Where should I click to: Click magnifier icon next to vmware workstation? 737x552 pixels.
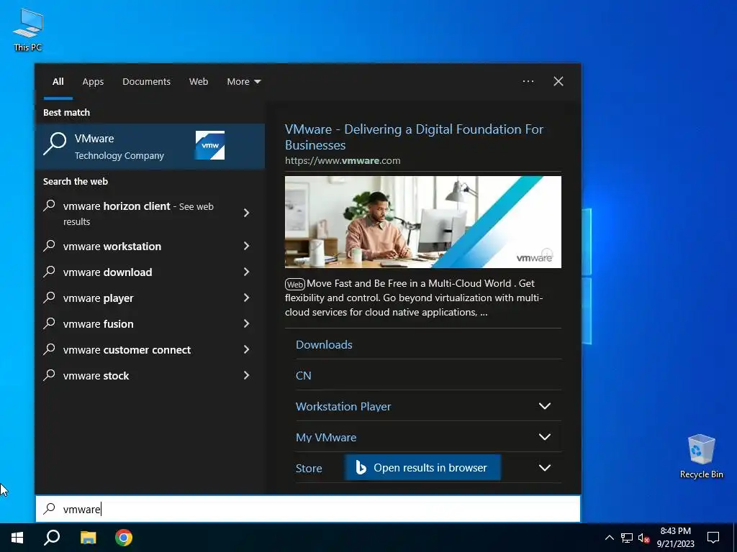[x=50, y=246]
